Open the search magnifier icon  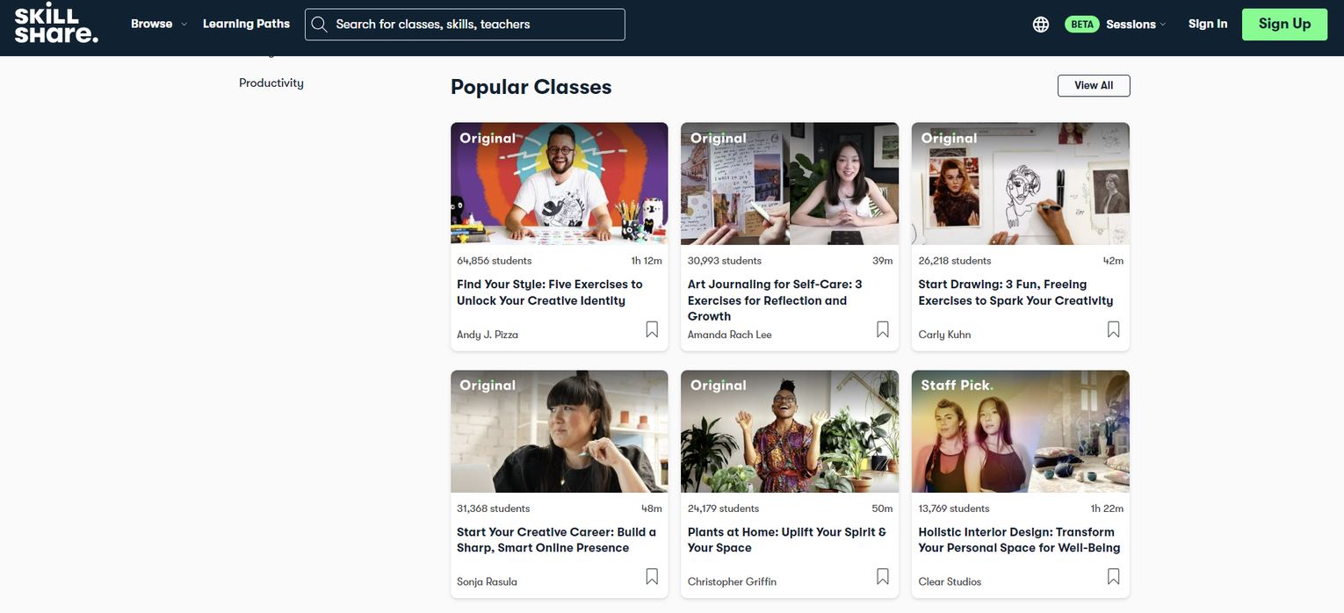320,24
